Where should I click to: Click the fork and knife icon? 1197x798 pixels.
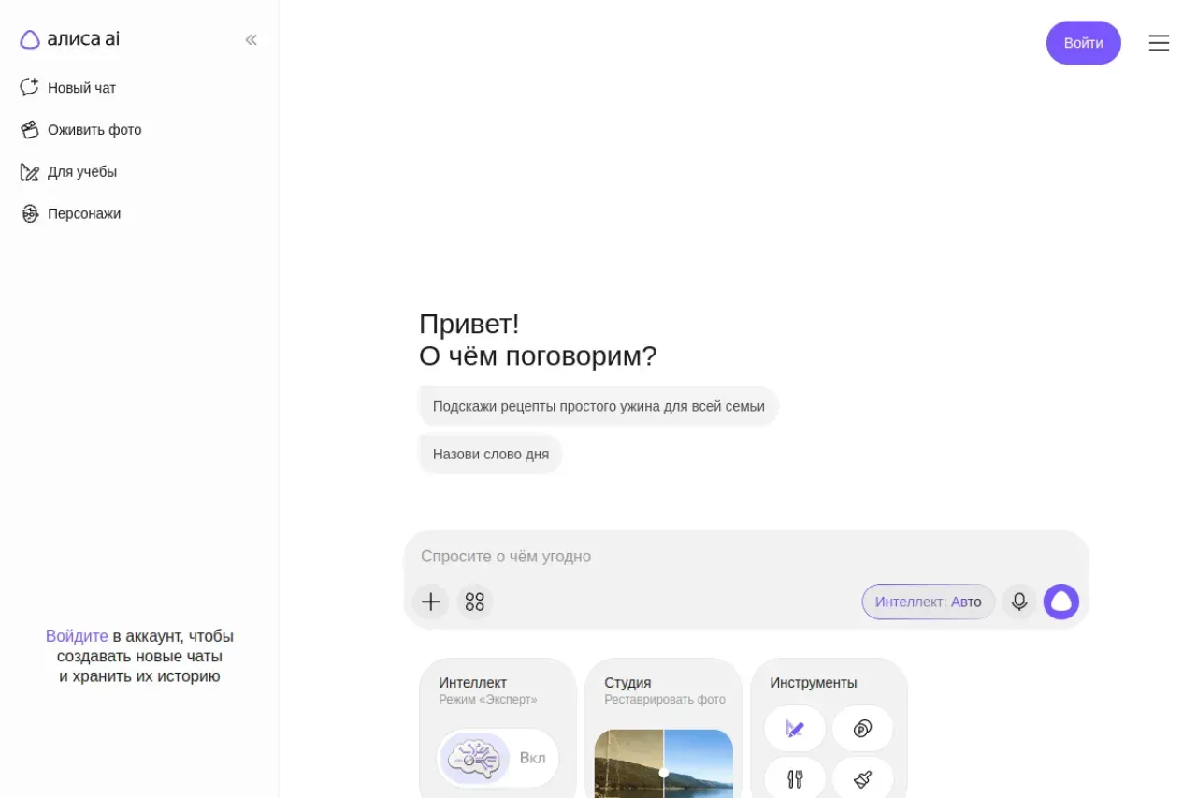click(x=795, y=778)
